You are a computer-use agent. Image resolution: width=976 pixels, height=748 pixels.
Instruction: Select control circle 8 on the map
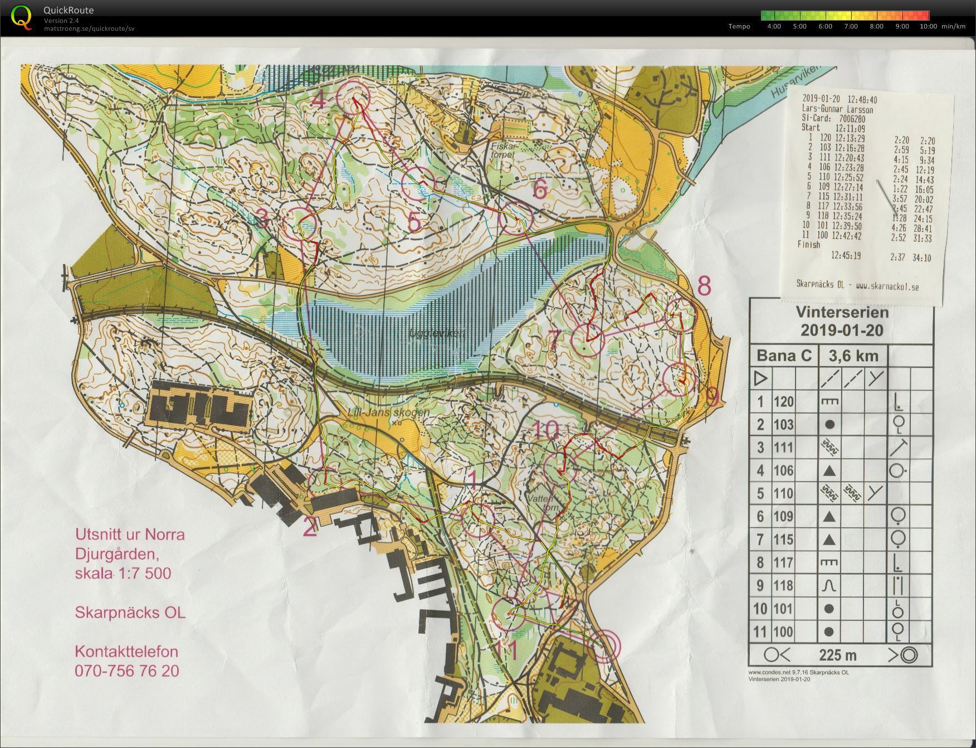(x=681, y=314)
